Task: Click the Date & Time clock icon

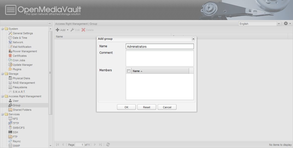Action: coord(10,37)
